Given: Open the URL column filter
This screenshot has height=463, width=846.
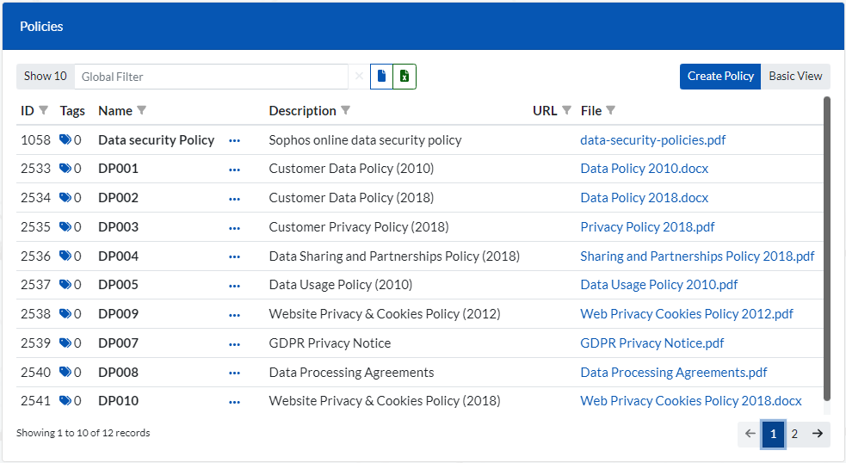Looking at the screenshot, I should coord(566,111).
